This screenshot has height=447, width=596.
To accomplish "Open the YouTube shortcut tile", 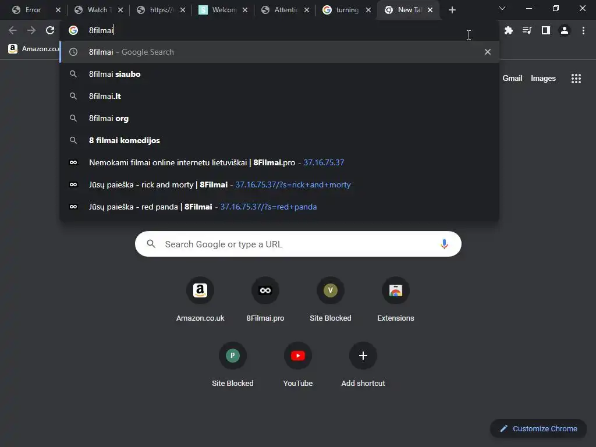I will [298, 365].
